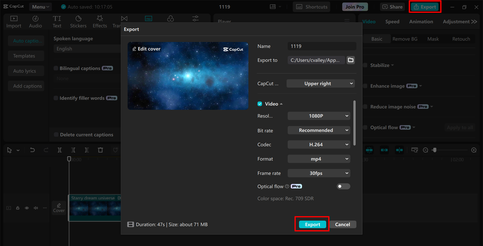Toggle preview axis icon
This screenshot has width=483, height=246.
point(399,150)
